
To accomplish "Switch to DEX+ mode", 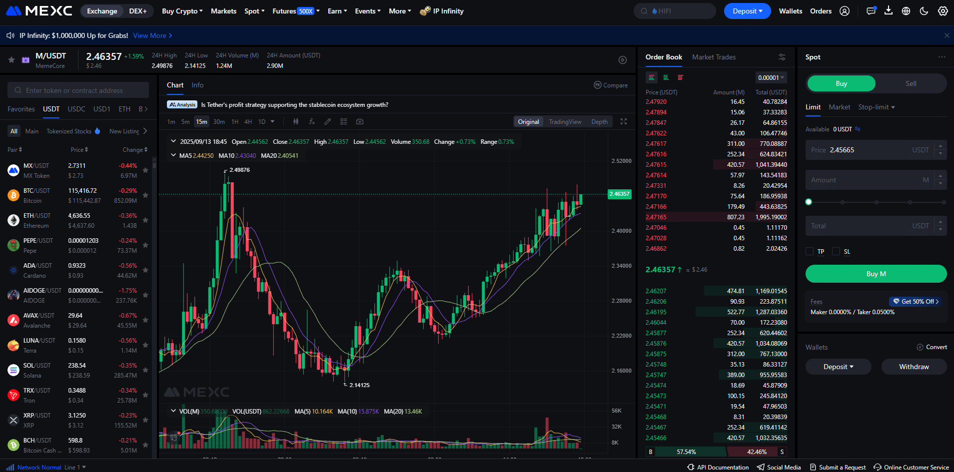I will (x=138, y=11).
